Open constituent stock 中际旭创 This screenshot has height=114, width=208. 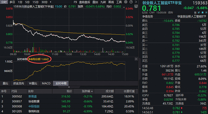(x=34, y=106)
